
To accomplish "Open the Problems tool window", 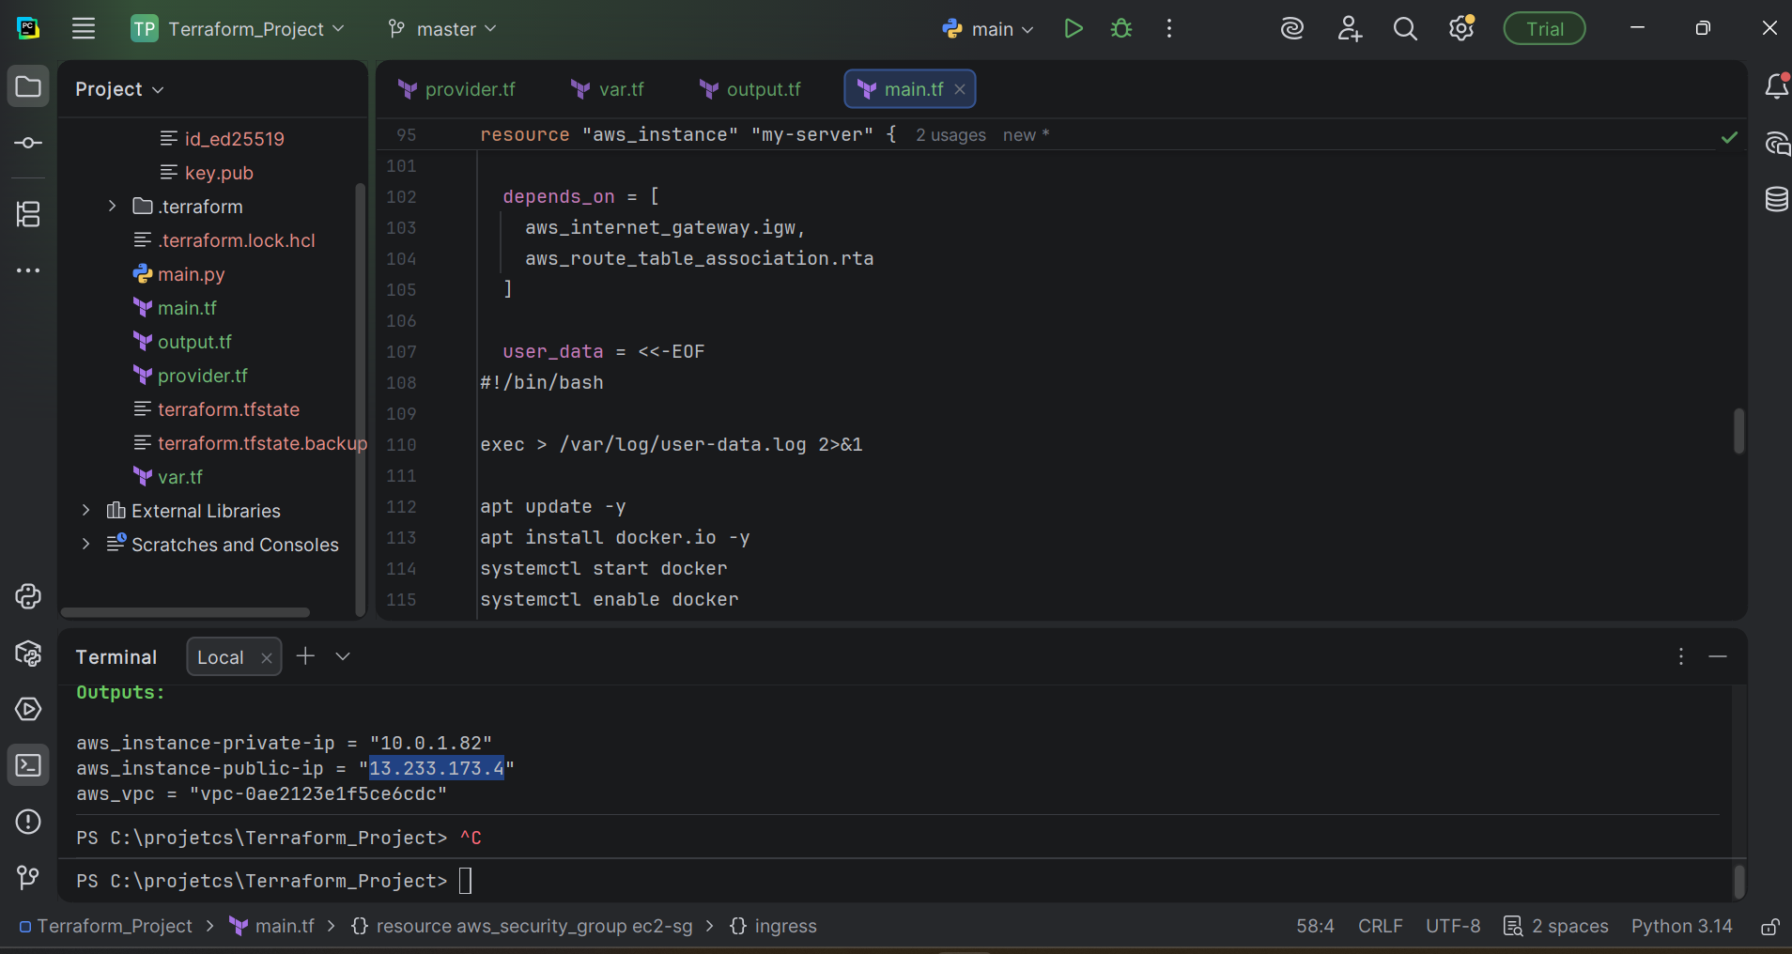I will [28, 822].
